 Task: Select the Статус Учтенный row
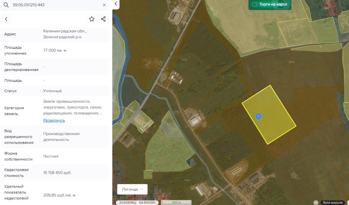click(55, 91)
